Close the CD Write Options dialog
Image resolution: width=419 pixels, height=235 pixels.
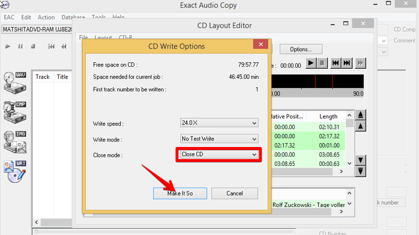(x=261, y=44)
